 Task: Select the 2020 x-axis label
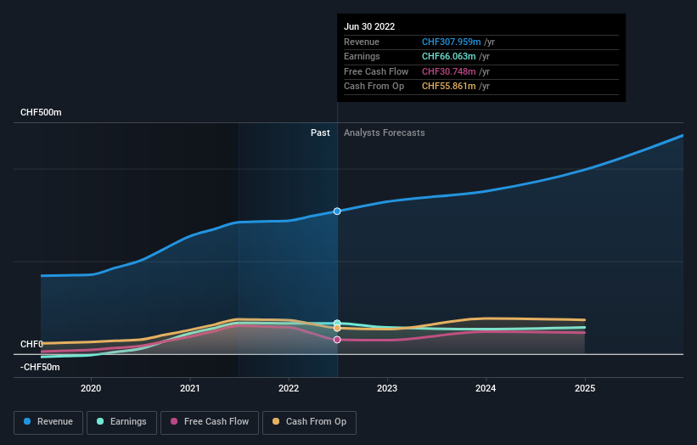91,388
